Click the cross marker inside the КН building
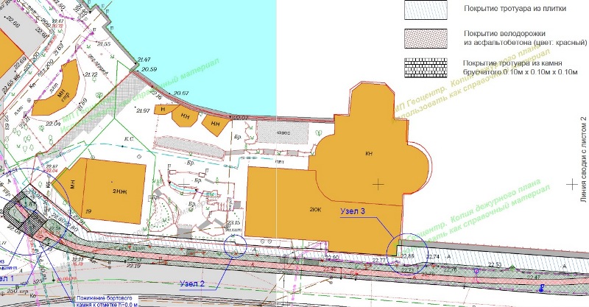 click(378, 183)
